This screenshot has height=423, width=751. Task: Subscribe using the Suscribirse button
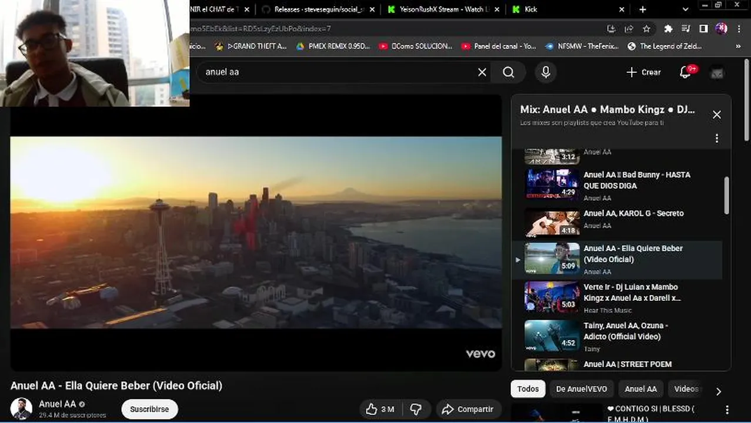click(149, 409)
